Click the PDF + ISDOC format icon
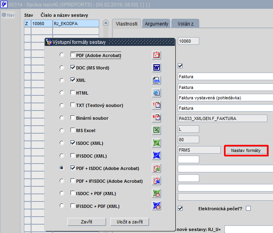The height and width of the screenshot is (233, 273). pos(156,168)
